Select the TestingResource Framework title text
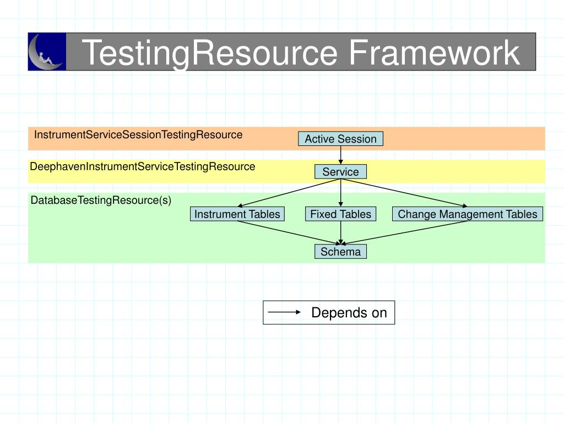 (301, 53)
